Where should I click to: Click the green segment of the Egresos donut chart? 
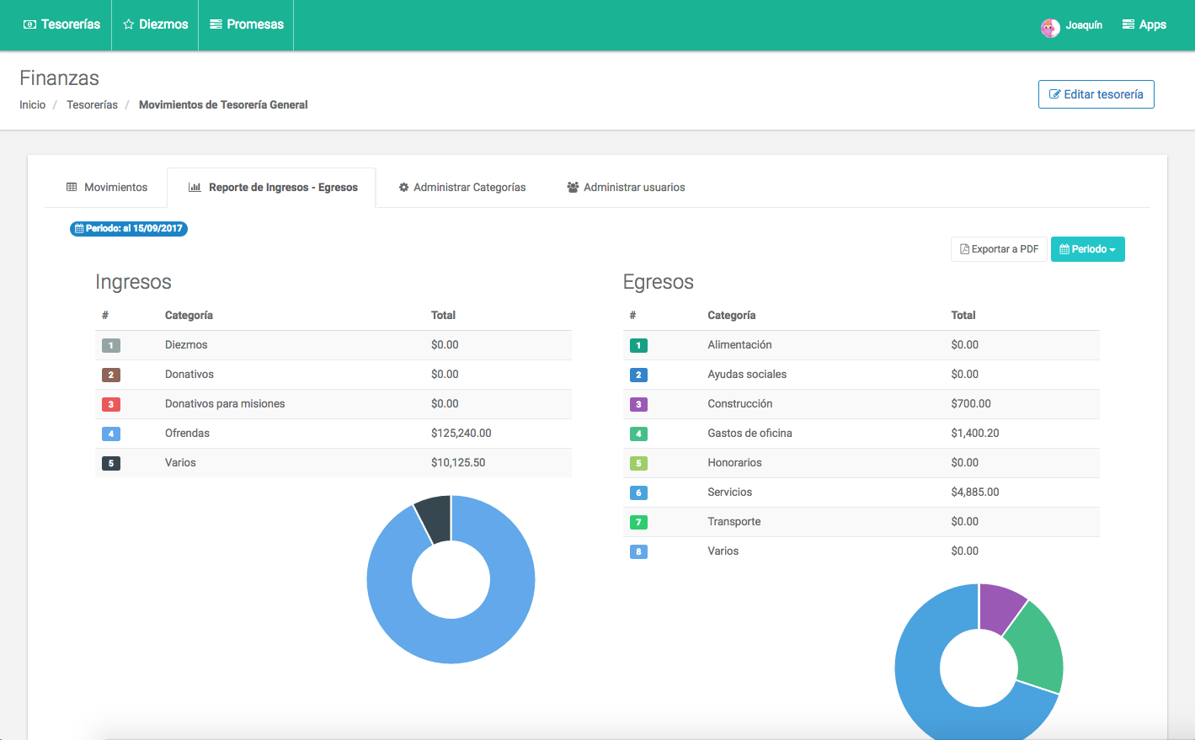(1038, 648)
